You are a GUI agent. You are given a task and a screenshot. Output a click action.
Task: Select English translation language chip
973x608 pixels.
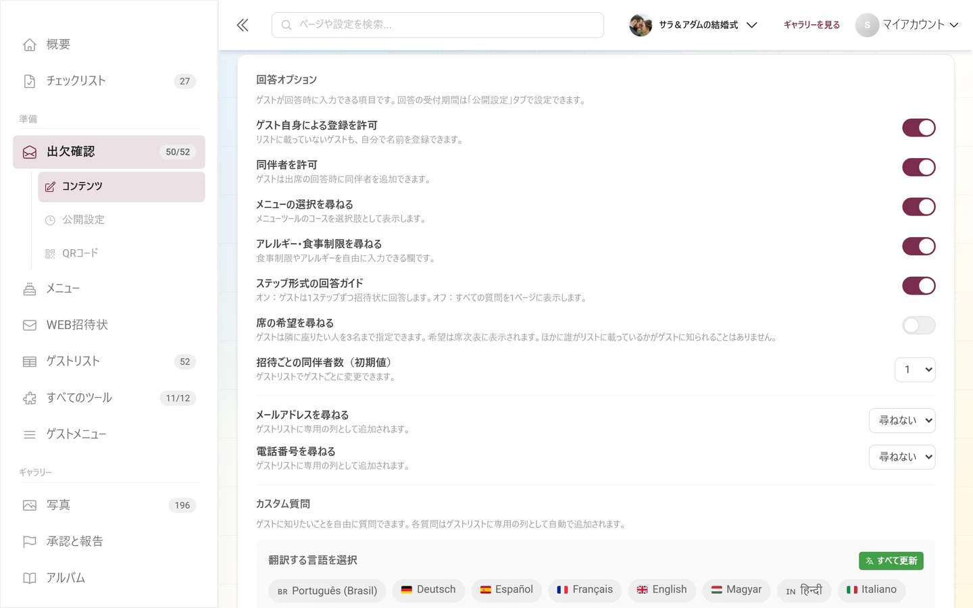coord(662,590)
